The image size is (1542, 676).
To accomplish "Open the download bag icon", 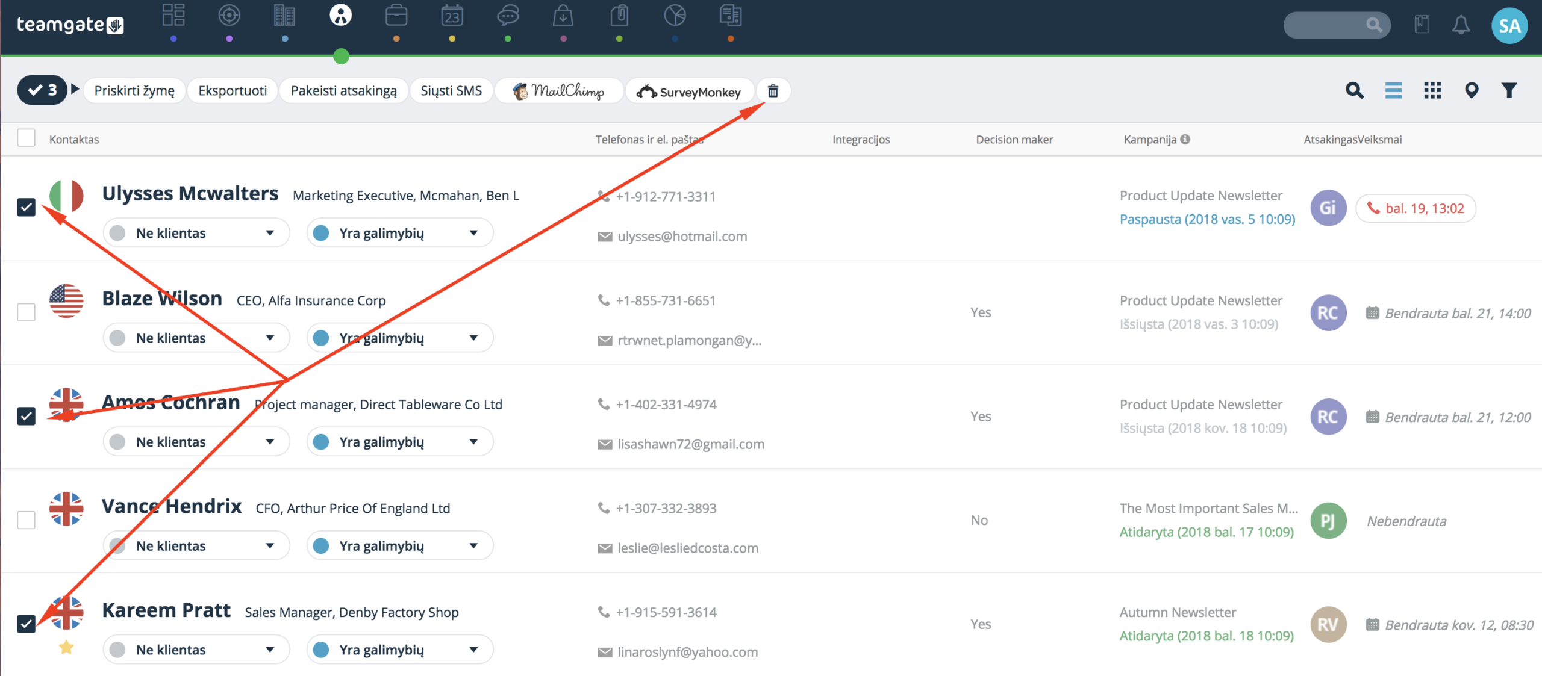I will point(563,16).
